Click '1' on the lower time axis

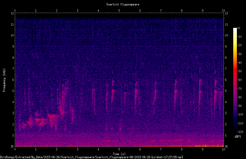(x=36, y=149)
